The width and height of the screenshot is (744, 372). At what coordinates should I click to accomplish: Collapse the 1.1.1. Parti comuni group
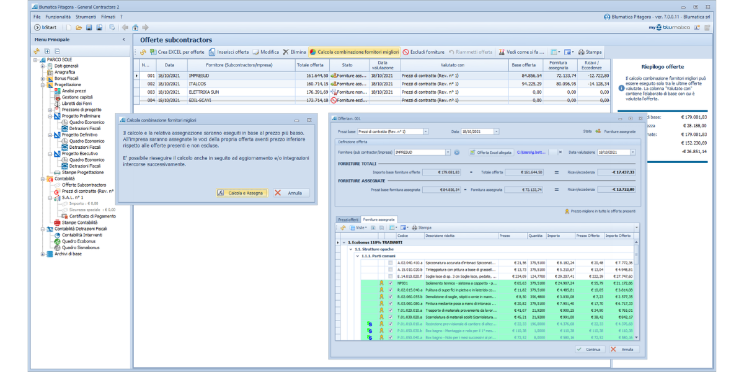coord(357,255)
